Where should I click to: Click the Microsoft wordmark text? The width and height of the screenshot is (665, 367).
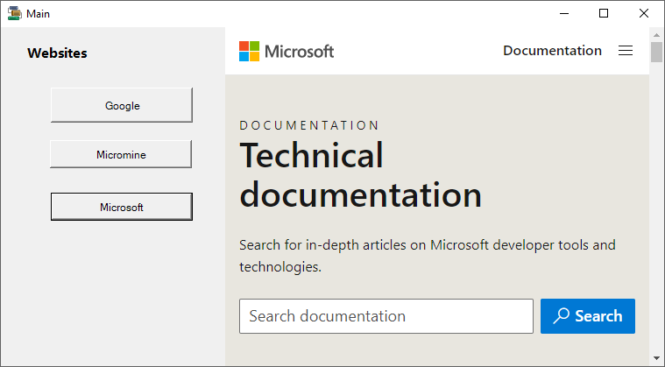coord(300,52)
